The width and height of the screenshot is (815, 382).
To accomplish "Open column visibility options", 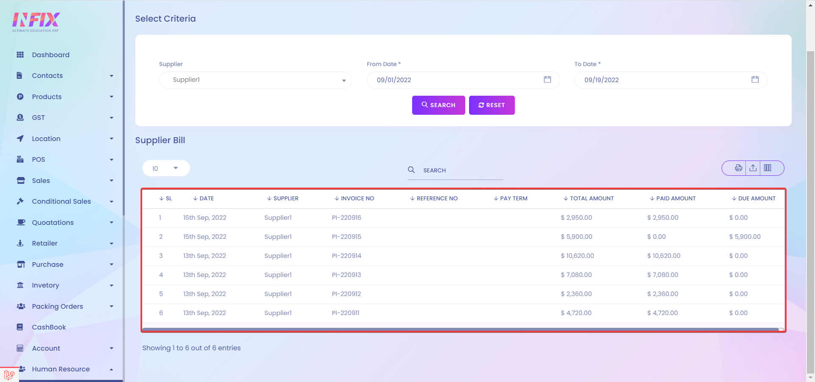I will 767,168.
